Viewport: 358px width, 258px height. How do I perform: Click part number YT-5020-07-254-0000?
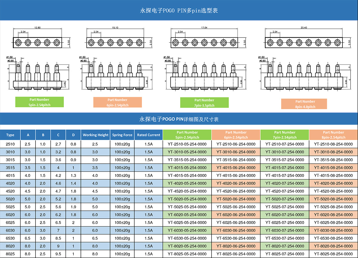[285, 199]
